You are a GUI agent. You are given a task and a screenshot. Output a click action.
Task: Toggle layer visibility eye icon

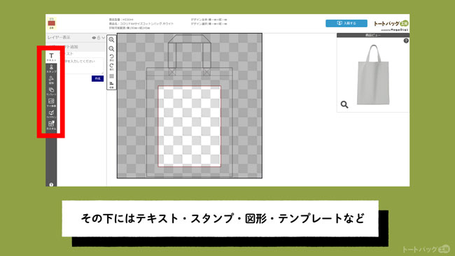(x=94, y=38)
